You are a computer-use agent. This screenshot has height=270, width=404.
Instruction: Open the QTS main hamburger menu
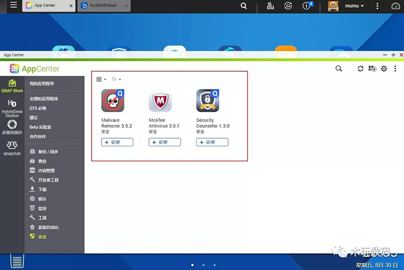(13, 5)
